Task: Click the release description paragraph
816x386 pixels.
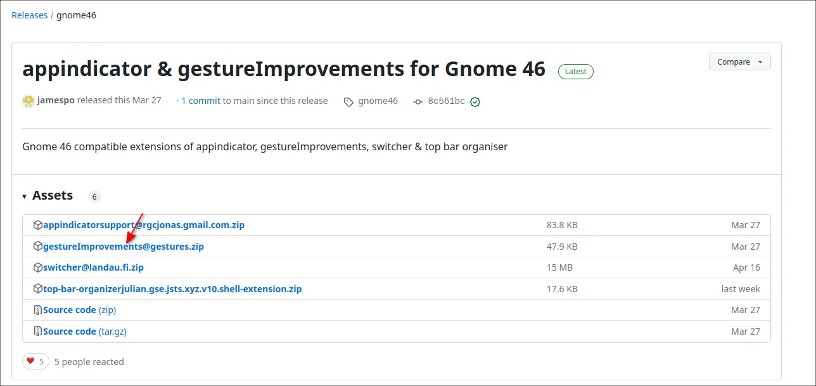Action: coord(265,146)
